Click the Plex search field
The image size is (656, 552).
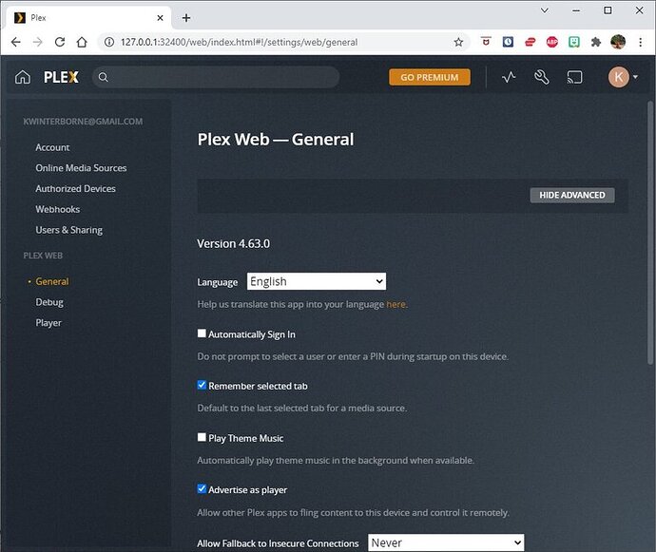tap(216, 77)
